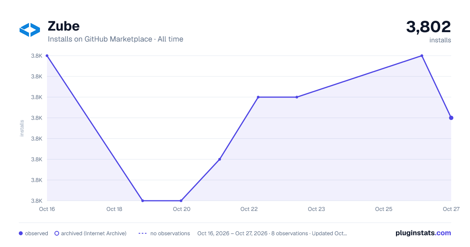Click the subtitle 'Installs on GitHub Marketplace · All time'
This screenshot has width=470, height=247.
pyautogui.click(x=116, y=39)
